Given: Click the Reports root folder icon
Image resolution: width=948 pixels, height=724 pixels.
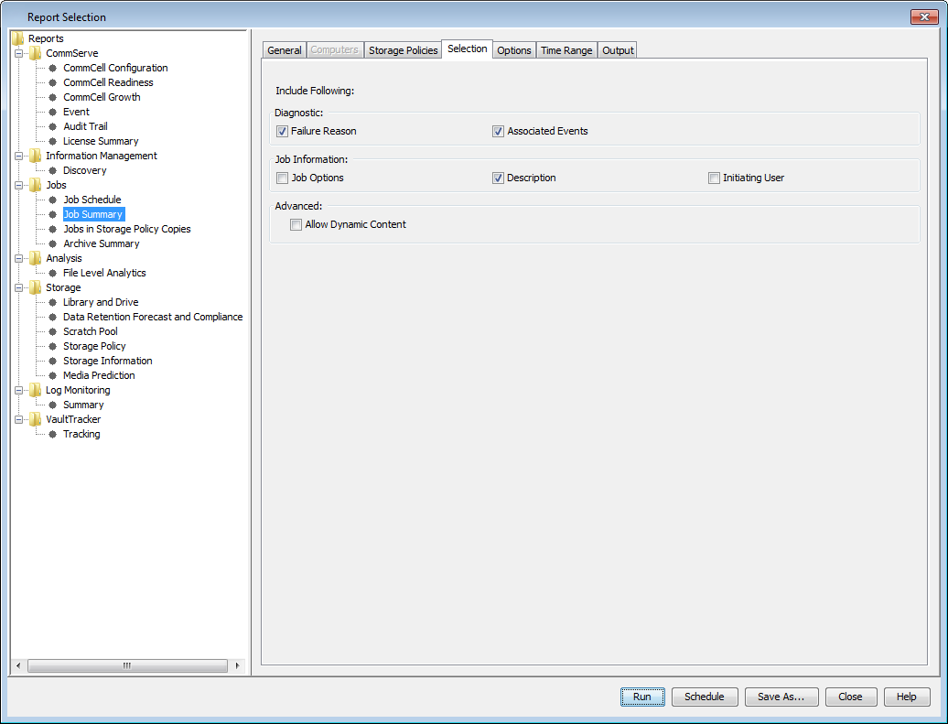Looking at the screenshot, I should [x=18, y=38].
